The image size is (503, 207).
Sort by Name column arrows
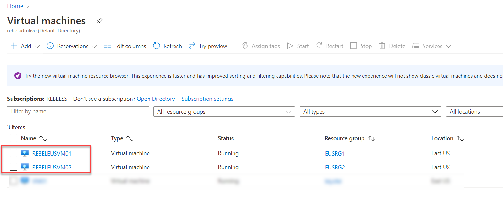click(43, 138)
